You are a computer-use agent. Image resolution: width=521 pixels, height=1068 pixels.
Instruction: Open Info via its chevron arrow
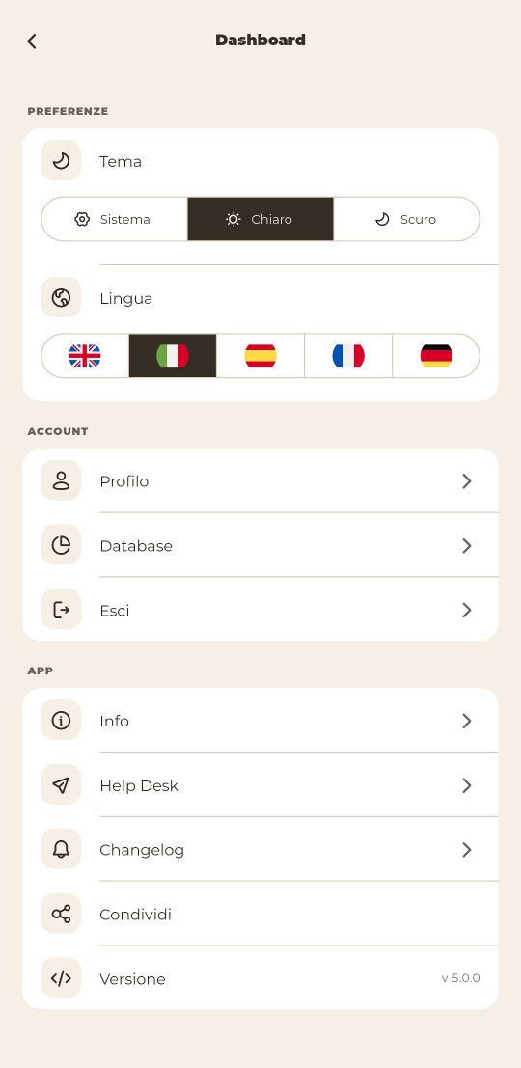point(467,722)
